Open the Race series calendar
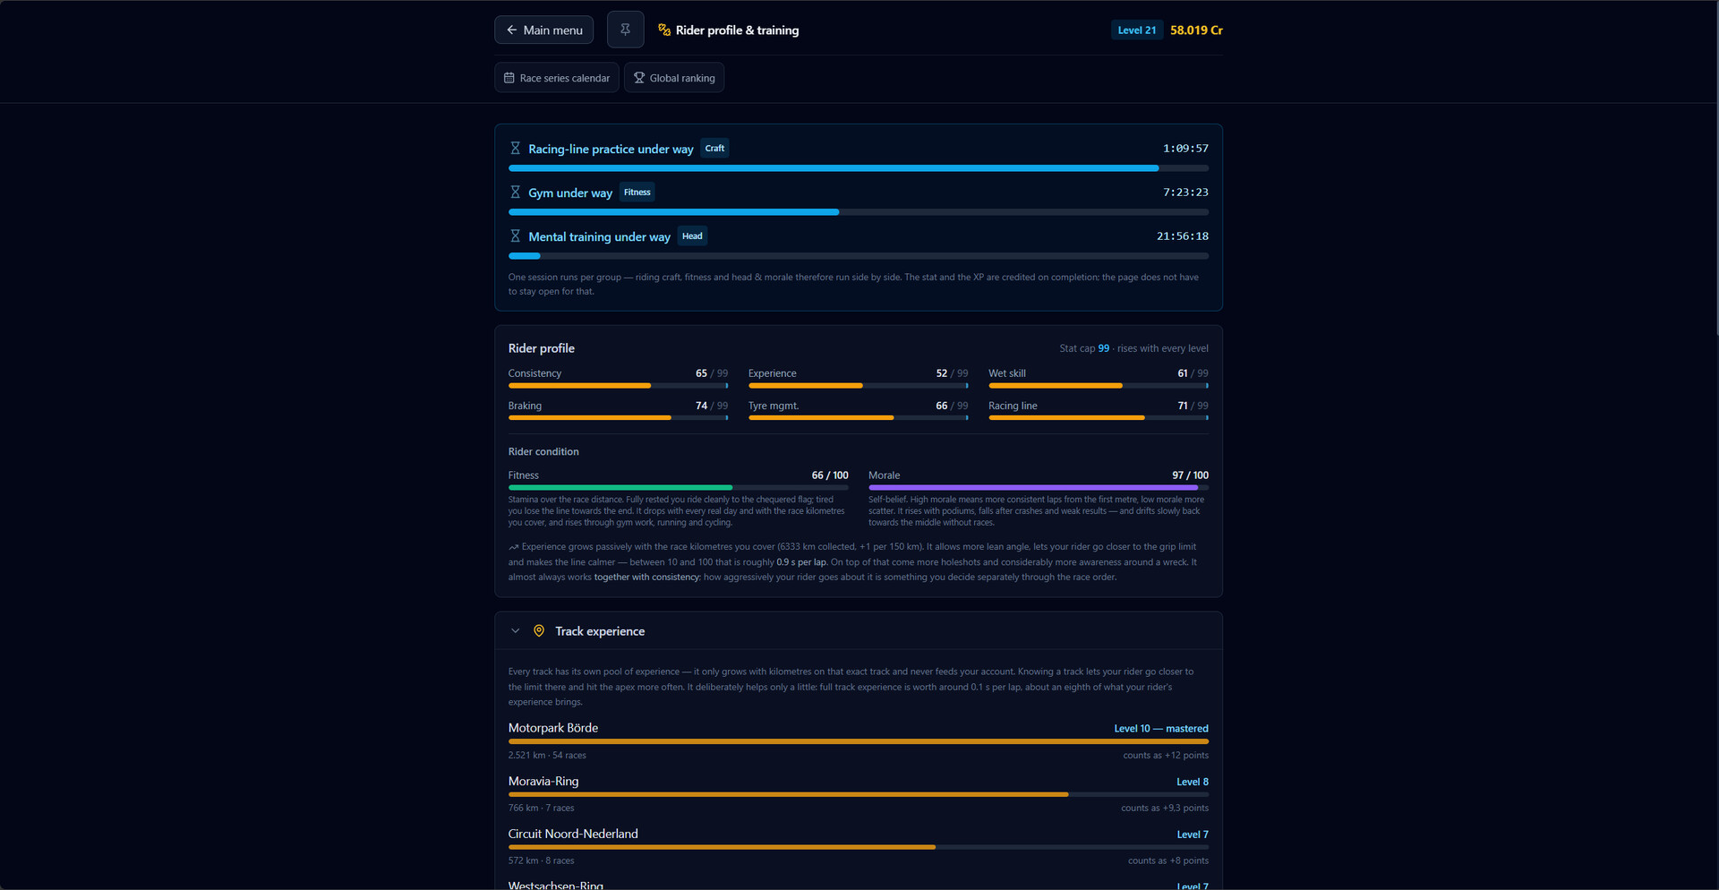The image size is (1719, 890). [x=556, y=78]
